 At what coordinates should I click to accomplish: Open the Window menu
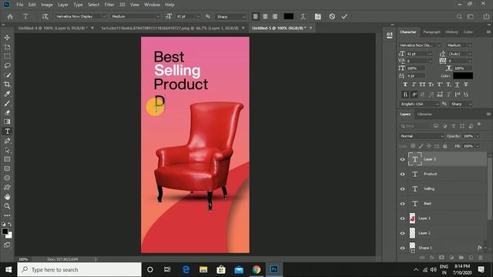click(153, 5)
